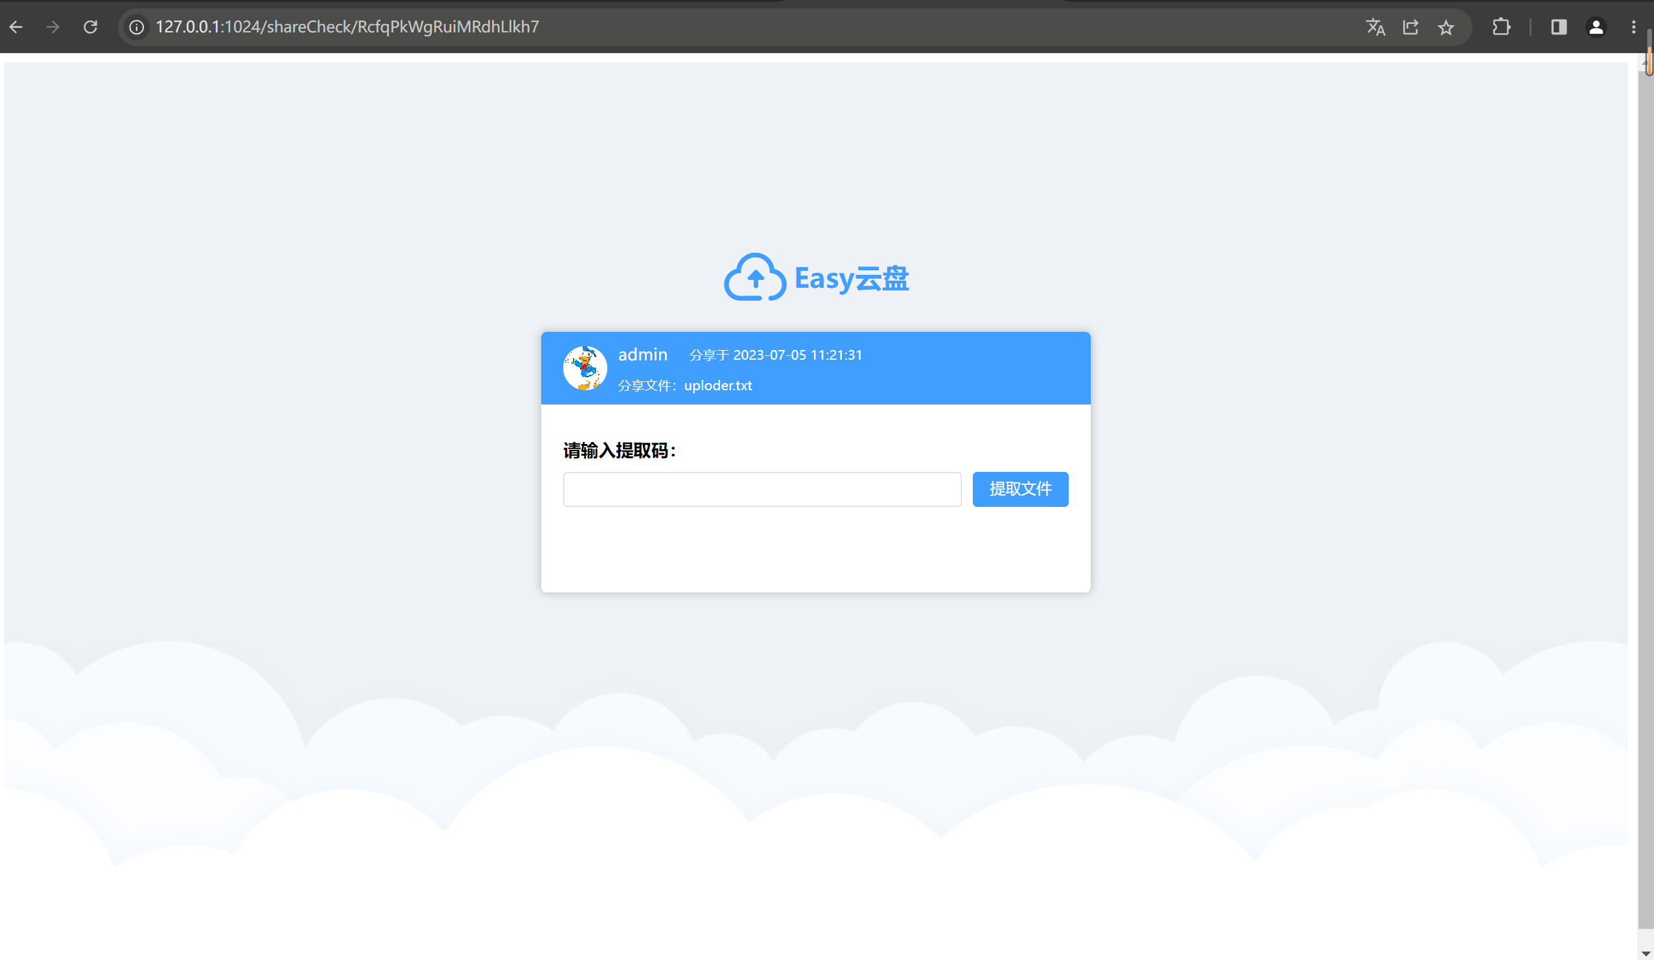This screenshot has width=1654, height=960.
Task: Open the Google Translate page option
Action: (1376, 27)
